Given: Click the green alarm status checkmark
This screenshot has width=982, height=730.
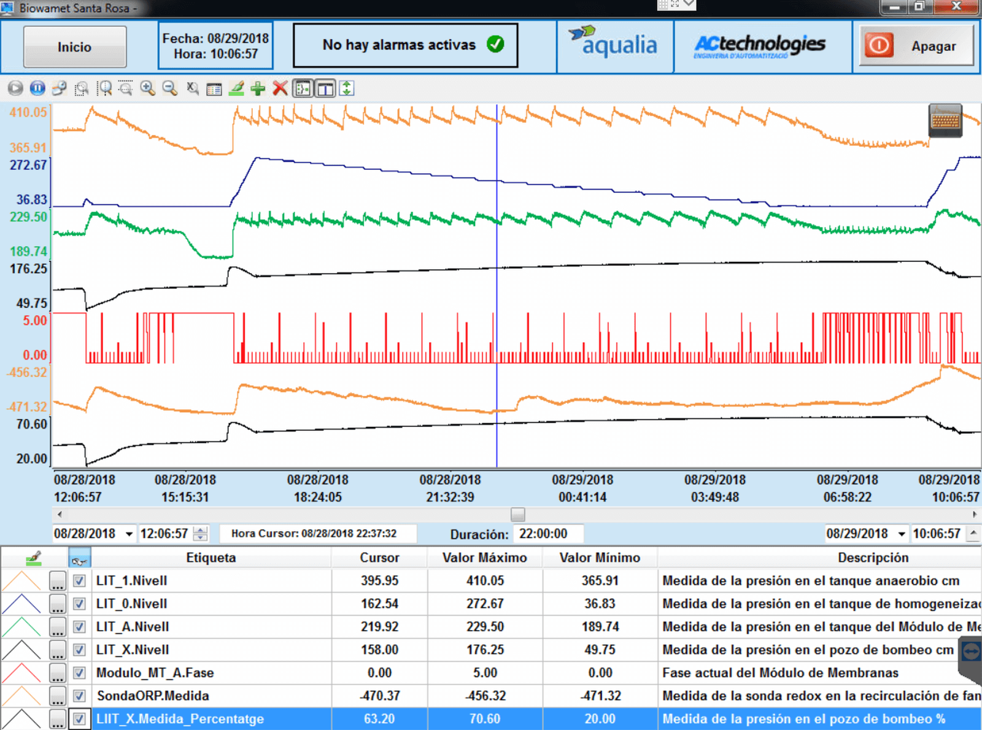Looking at the screenshot, I should [495, 44].
